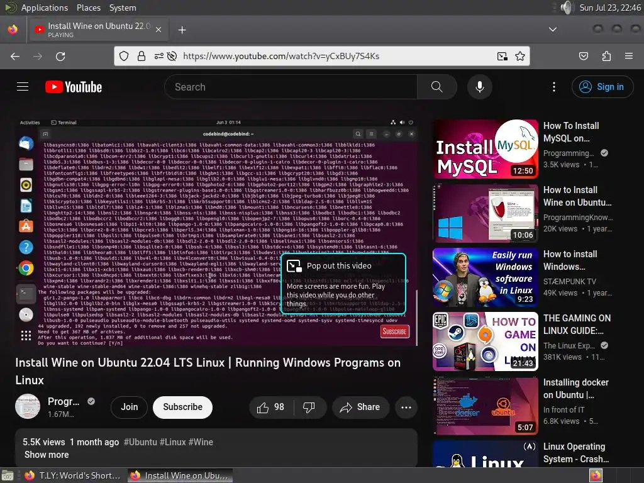The width and height of the screenshot is (644, 483).
Task: Click the video title text
Action: click(208, 371)
